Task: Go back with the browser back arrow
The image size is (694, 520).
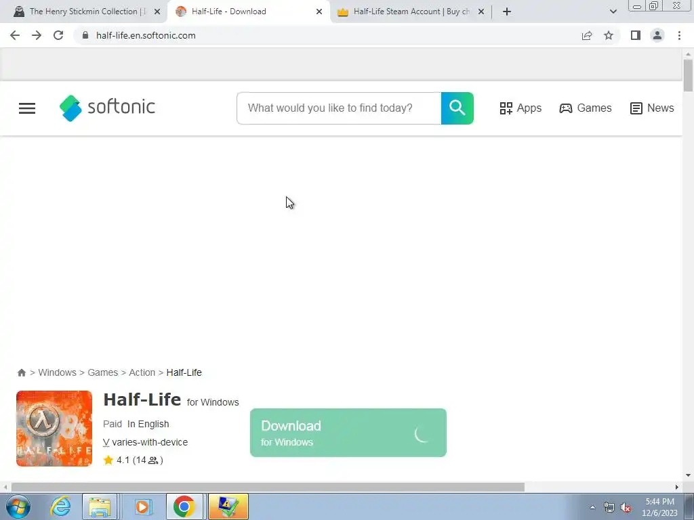Action: pos(15,35)
